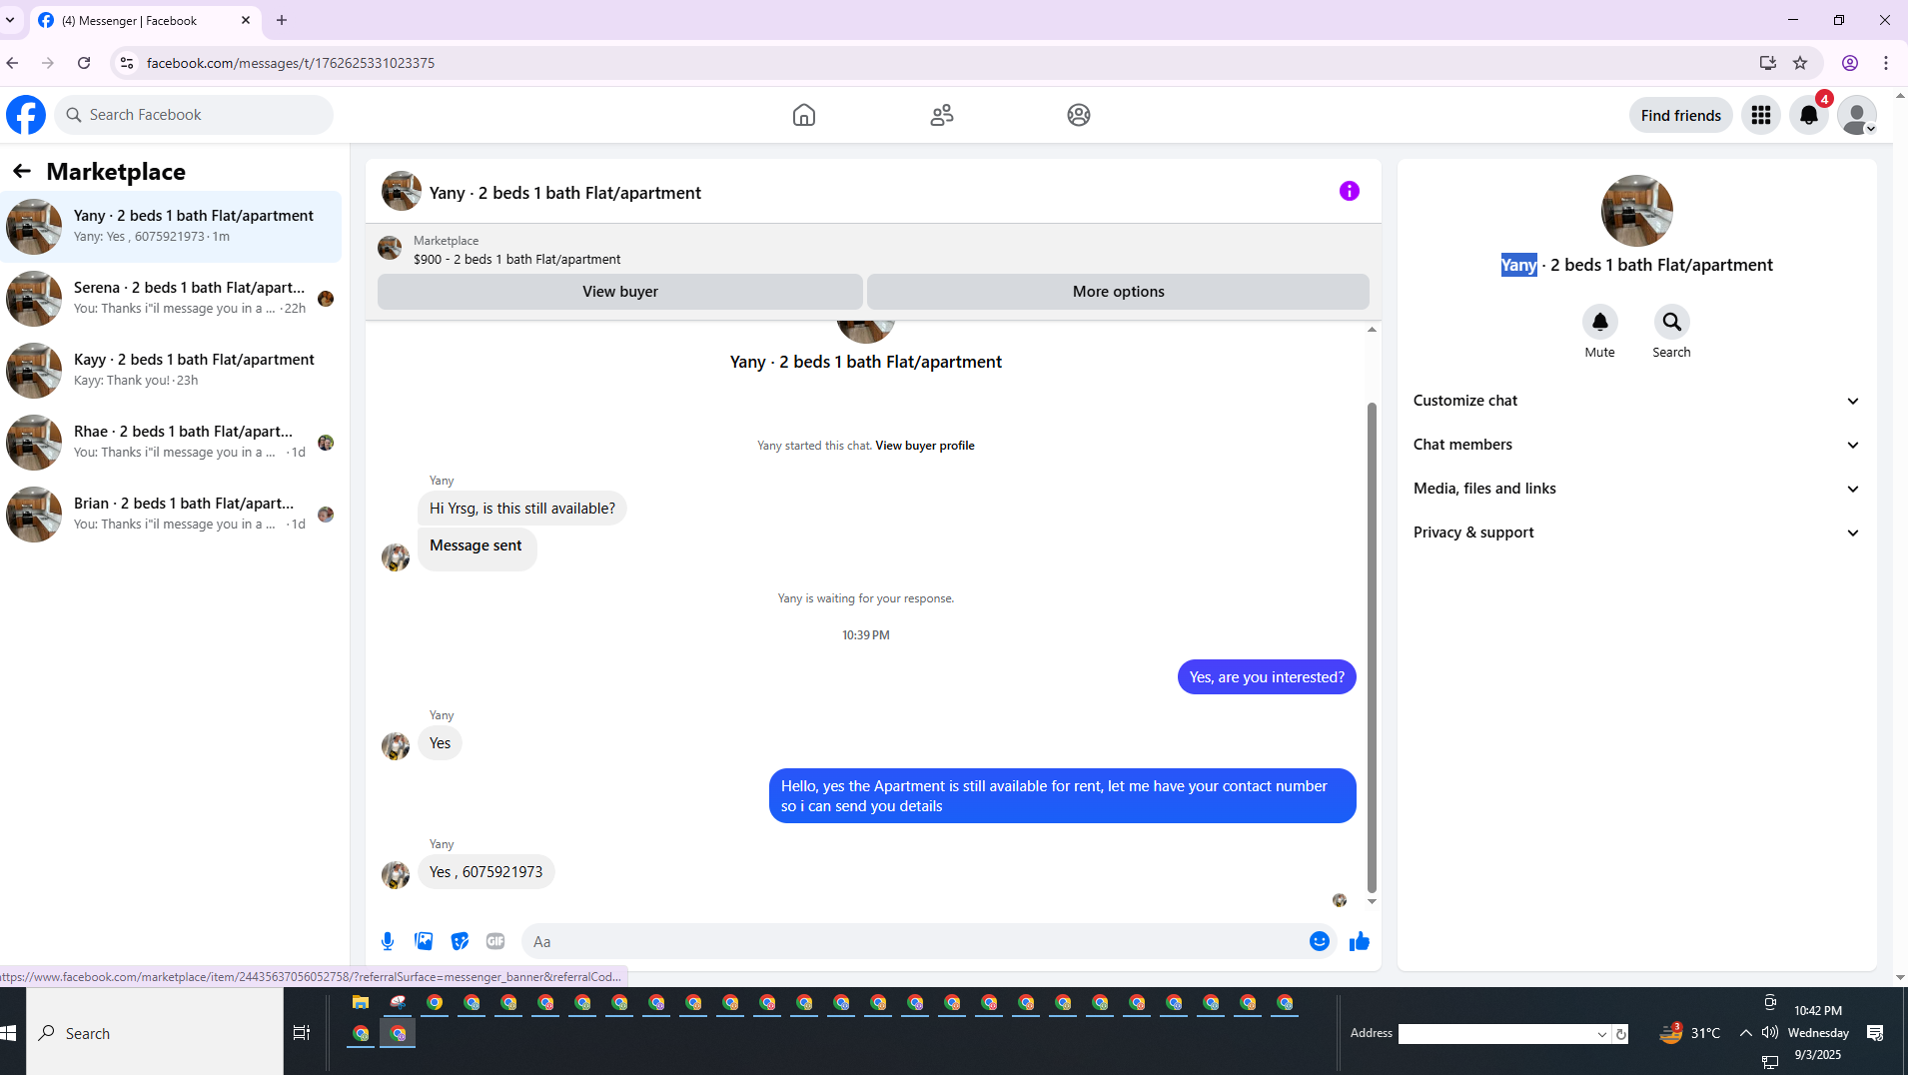1908x1075 pixels.
Task: Click the large listing thumbnail in right panel
Action: tap(1636, 211)
